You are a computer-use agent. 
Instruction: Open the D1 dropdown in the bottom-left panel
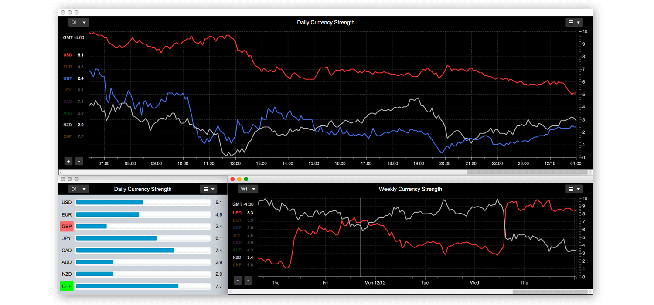78,189
